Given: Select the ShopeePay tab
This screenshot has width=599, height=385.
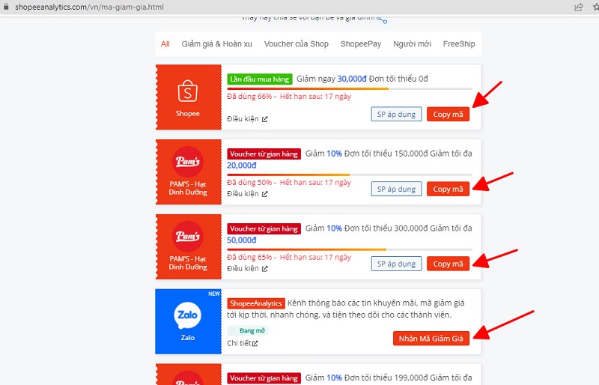Looking at the screenshot, I should point(361,44).
